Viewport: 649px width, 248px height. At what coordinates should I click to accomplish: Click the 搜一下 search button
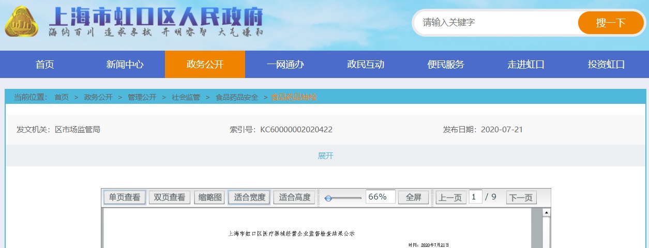tap(610, 23)
